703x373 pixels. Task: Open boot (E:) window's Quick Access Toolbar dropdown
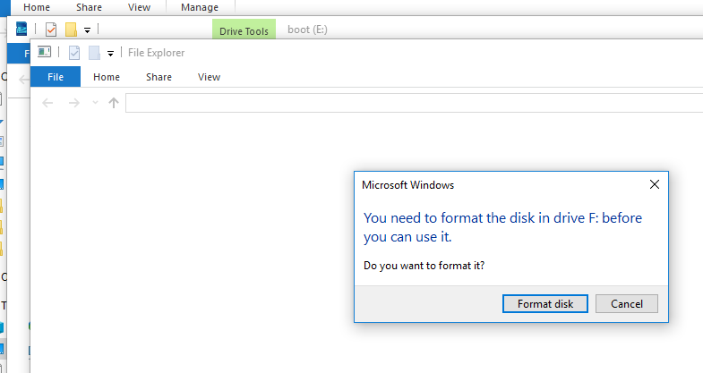click(87, 30)
